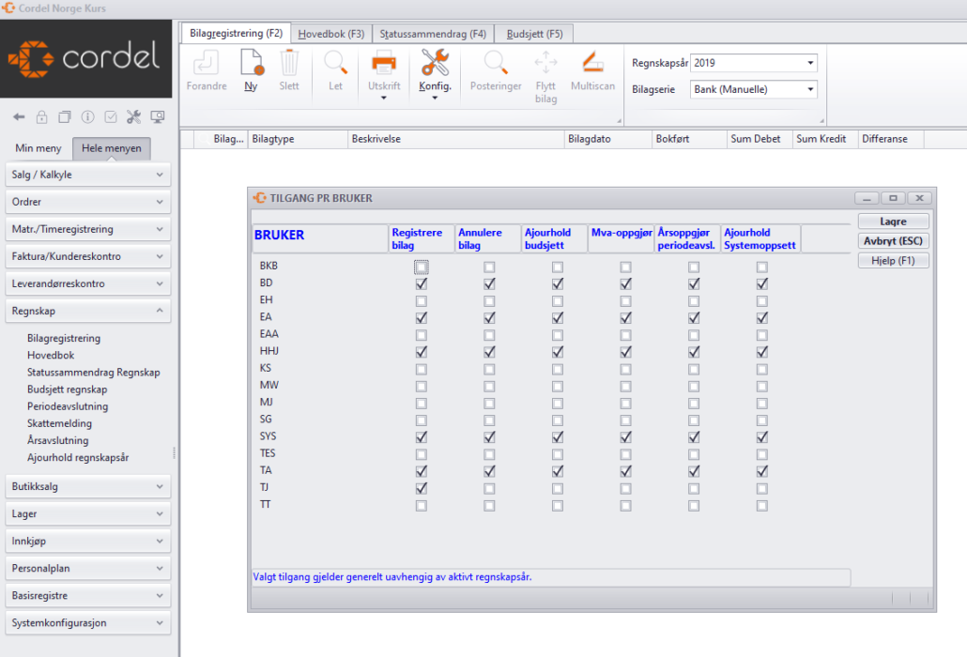Uncheck Registrere bilag for user TJ
967x657 pixels.
tap(422, 489)
